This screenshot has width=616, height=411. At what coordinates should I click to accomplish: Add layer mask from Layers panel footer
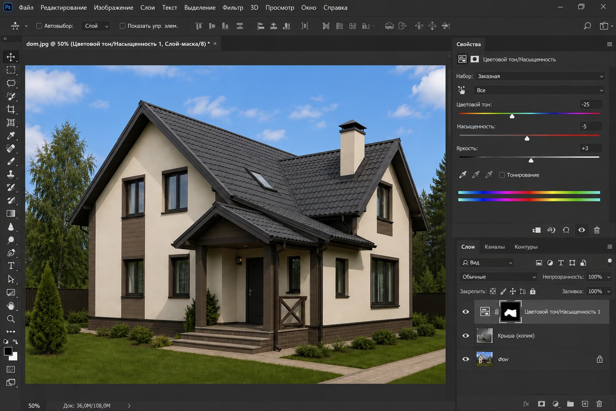(541, 404)
